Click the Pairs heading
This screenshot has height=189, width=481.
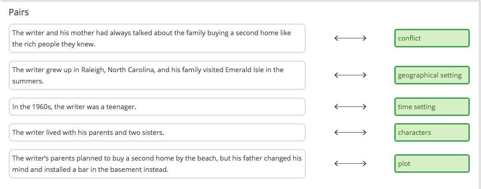click(x=19, y=12)
